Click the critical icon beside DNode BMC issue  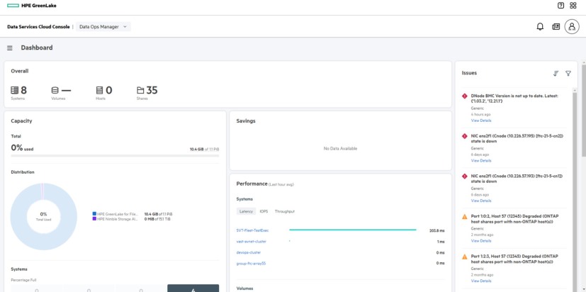click(465, 96)
